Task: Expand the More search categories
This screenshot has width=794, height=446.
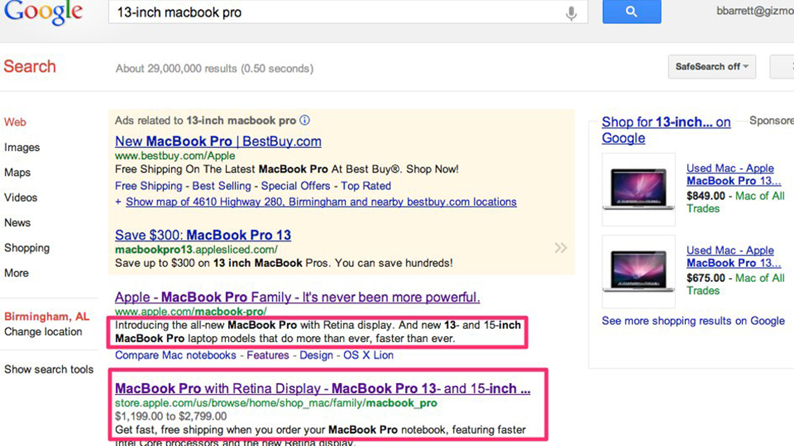Action: [x=16, y=273]
